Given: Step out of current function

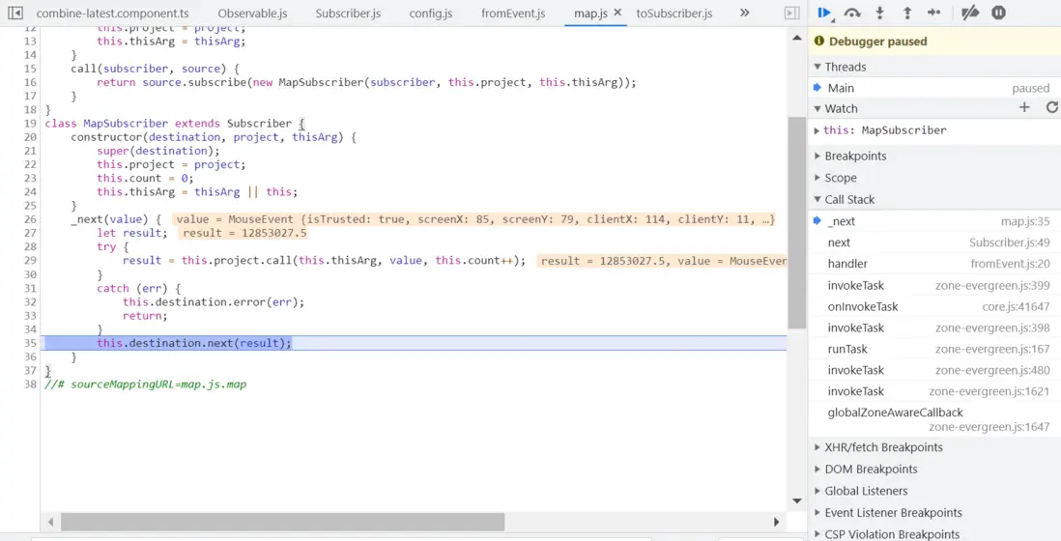Looking at the screenshot, I should click(x=906, y=13).
